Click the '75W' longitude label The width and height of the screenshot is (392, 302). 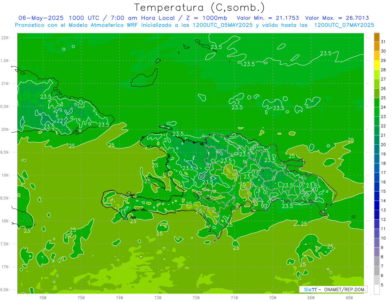click(81, 298)
